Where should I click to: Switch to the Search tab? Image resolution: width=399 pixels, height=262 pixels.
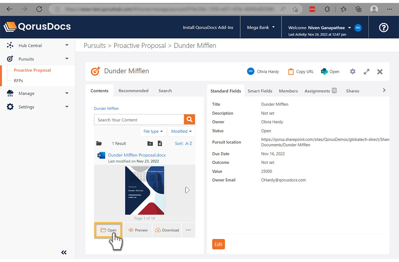tap(165, 91)
